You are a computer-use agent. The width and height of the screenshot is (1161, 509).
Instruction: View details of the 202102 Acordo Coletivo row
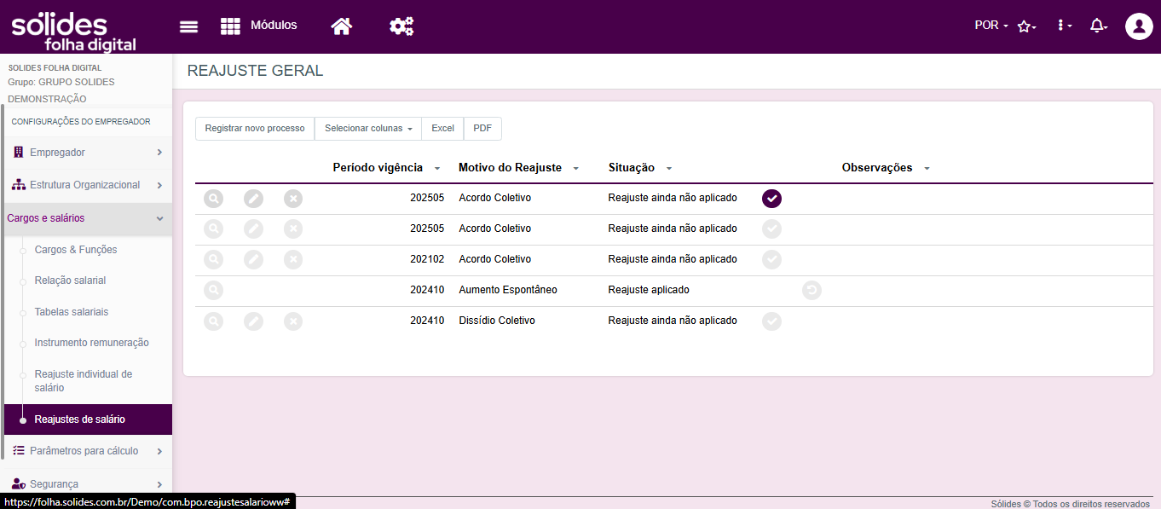213,259
